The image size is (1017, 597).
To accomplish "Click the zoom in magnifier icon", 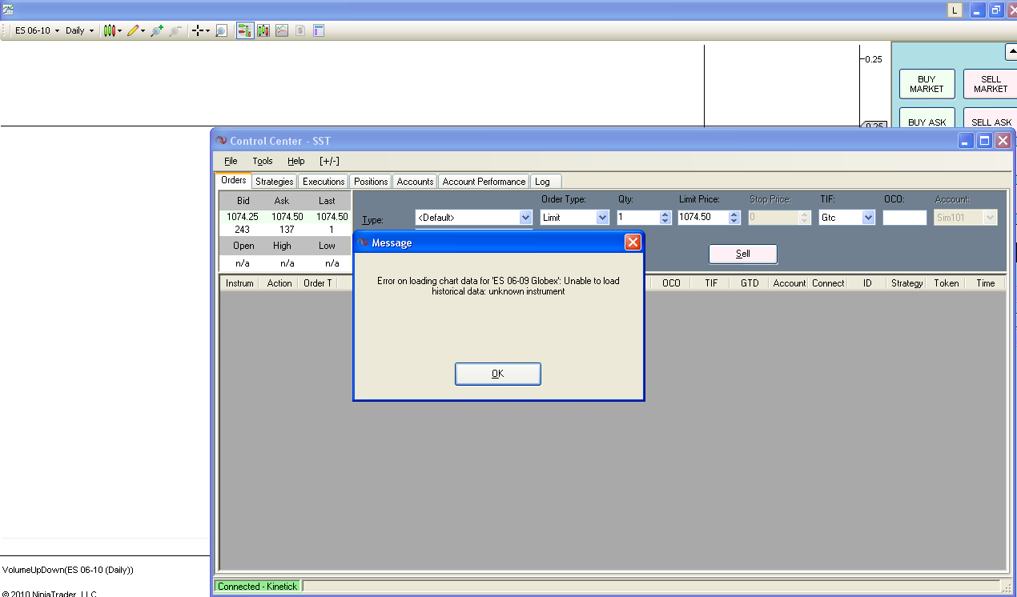I will click(x=157, y=30).
